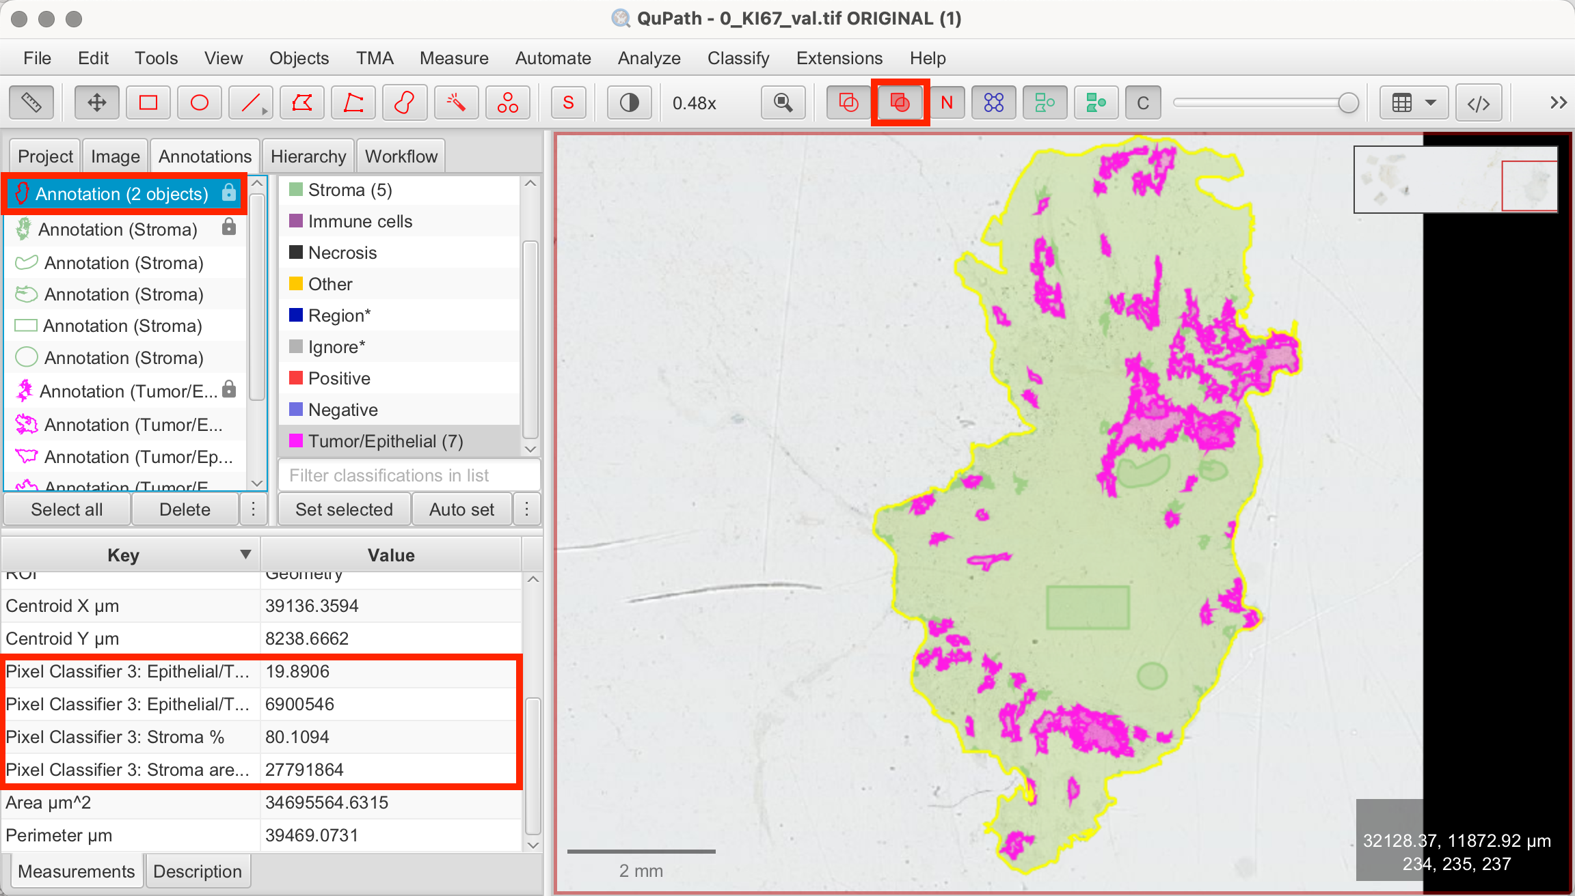Open the Classify menu
1575x896 pixels.
738,58
